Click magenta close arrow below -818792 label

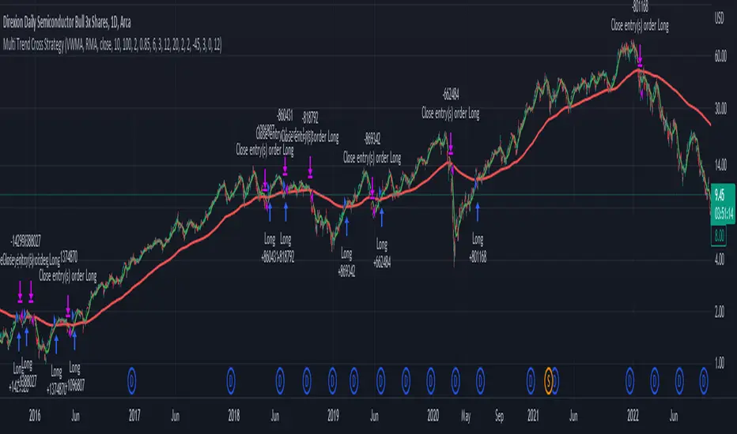click(x=310, y=167)
